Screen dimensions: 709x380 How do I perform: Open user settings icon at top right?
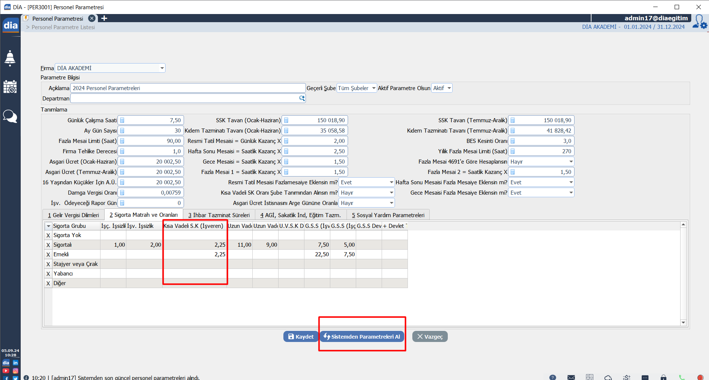(x=700, y=22)
